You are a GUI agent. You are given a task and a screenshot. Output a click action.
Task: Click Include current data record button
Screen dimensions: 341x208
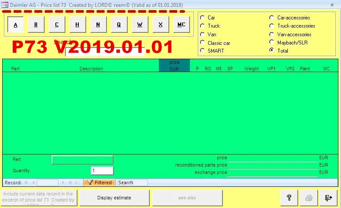tap(39, 198)
